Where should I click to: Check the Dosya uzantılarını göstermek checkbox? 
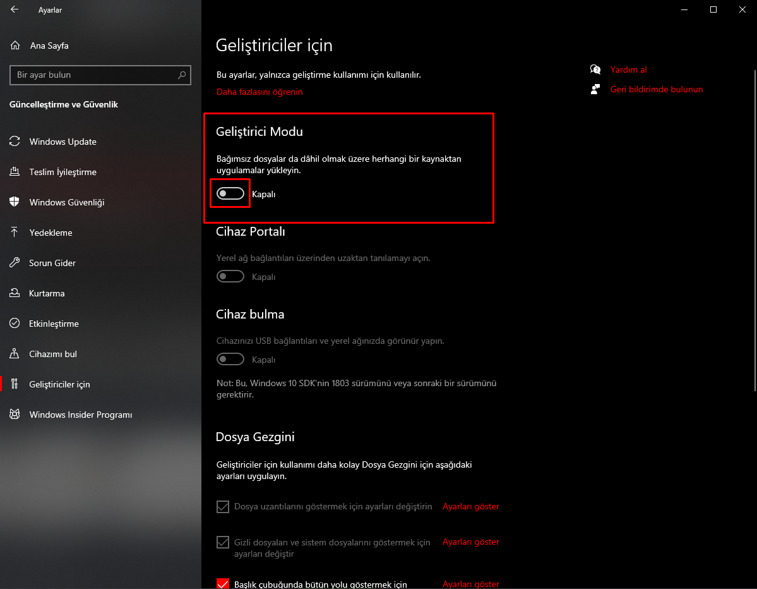223,506
